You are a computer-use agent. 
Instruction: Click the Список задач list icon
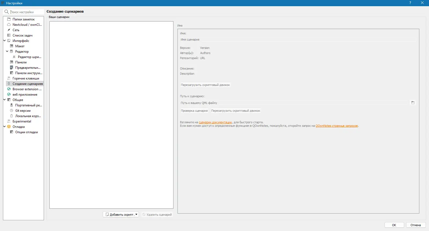coord(9,35)
